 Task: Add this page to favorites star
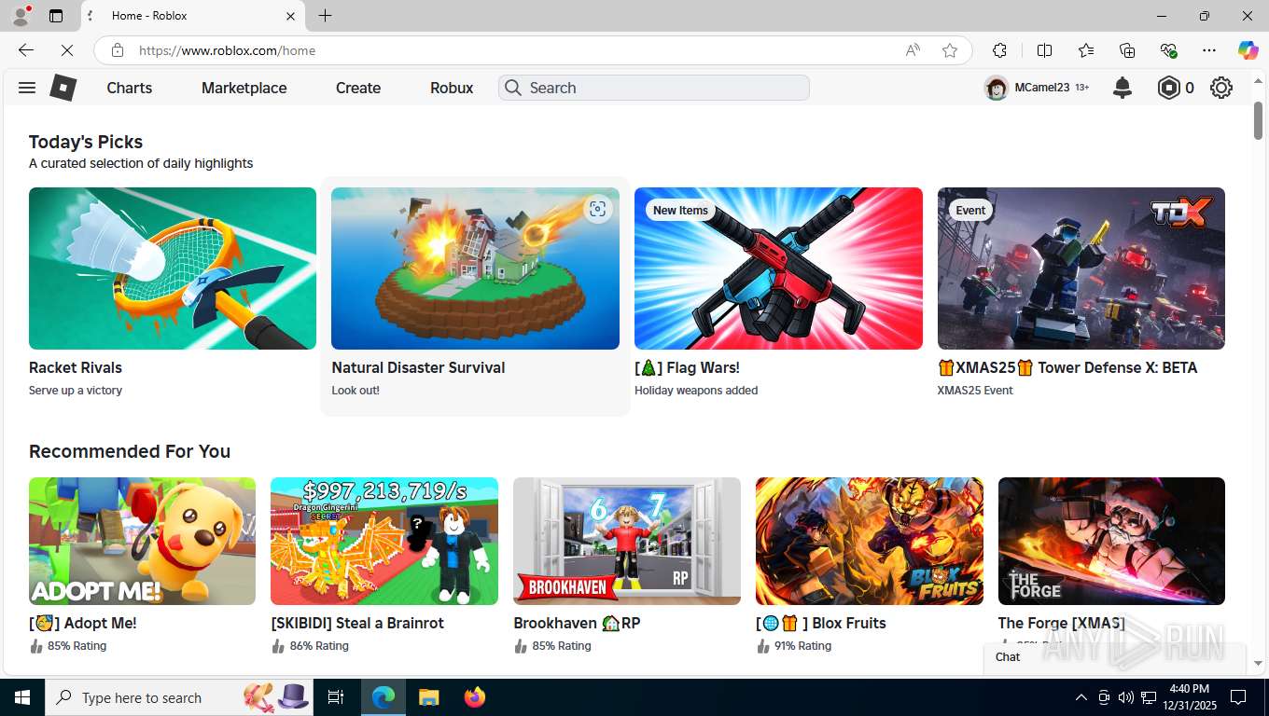pos(950,50)
